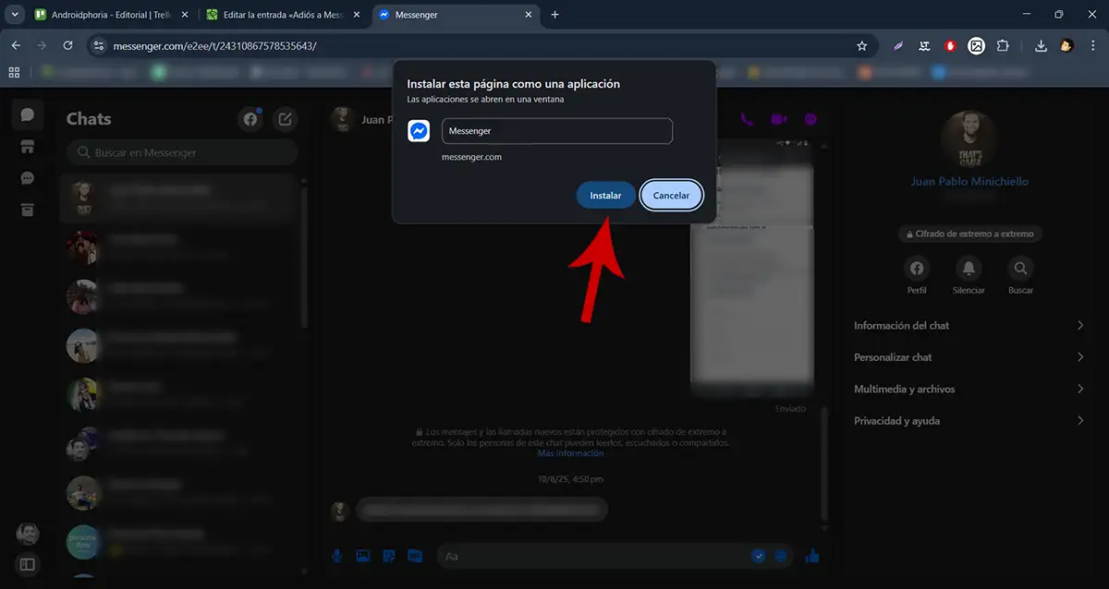Click the app name field showing Messenger
This screenshot has height=589, width=1109.
click(x=556, y=130)
